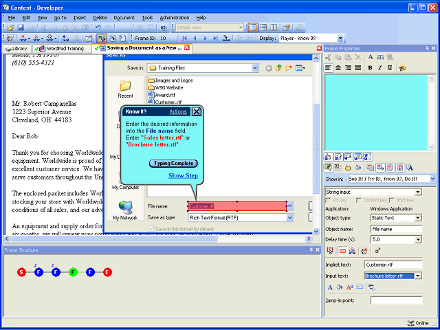Click the Object name input field
The image size is (440, 330).
396,229
